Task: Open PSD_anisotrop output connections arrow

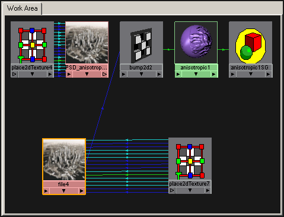Action: [104, 74]
